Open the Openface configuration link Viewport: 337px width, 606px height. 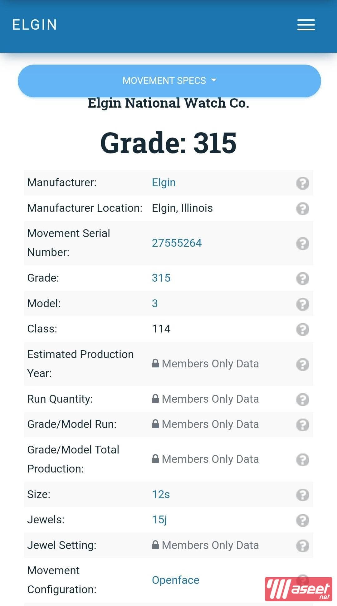tap(175, 580)
